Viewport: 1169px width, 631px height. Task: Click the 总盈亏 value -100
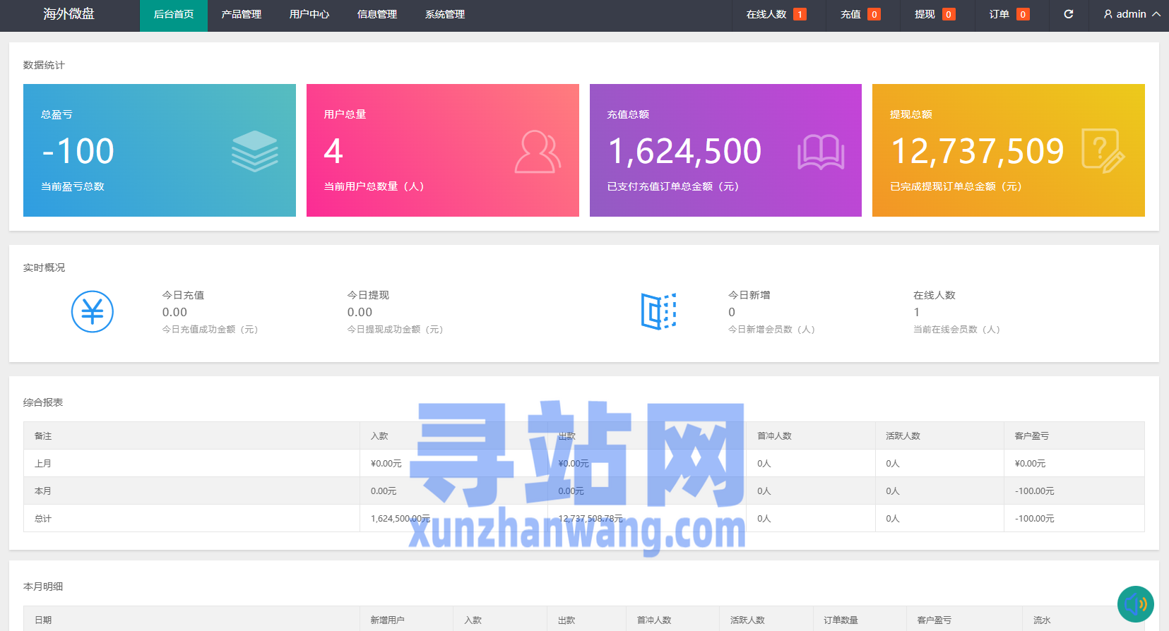click(x=78, y=151)
